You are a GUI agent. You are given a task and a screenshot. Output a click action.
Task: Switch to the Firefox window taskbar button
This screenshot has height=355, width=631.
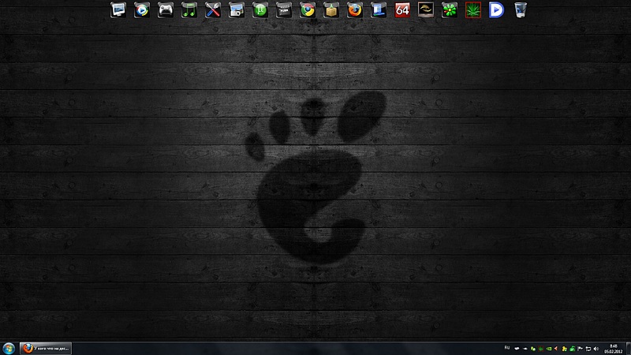(46, 348)
